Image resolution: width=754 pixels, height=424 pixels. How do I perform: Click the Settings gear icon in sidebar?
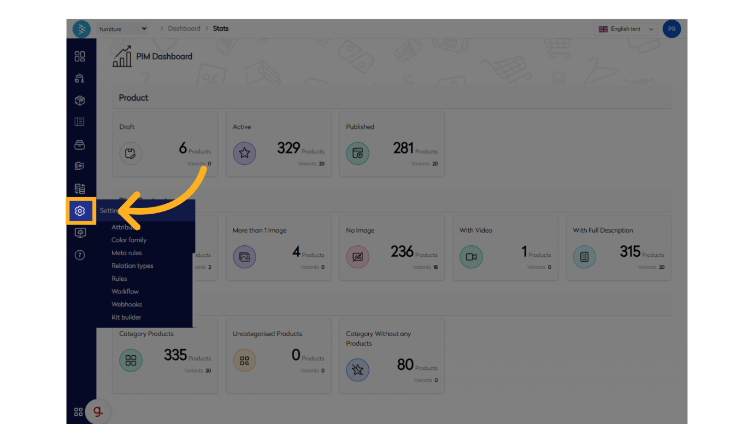tap(80, 211)
